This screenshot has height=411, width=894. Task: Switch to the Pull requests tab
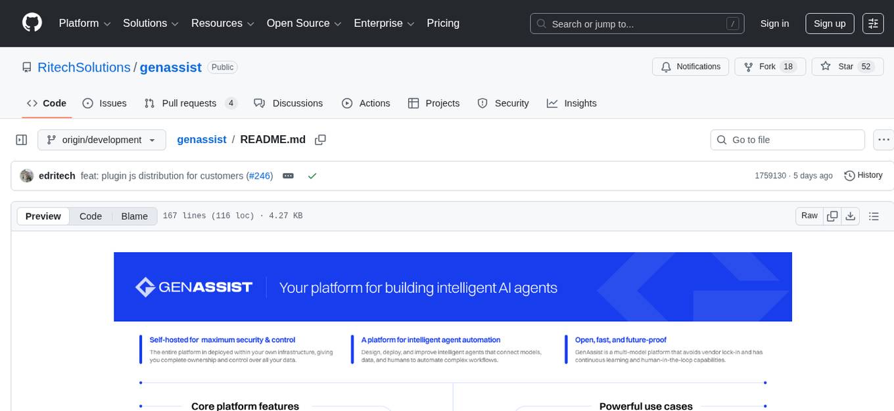189,103
